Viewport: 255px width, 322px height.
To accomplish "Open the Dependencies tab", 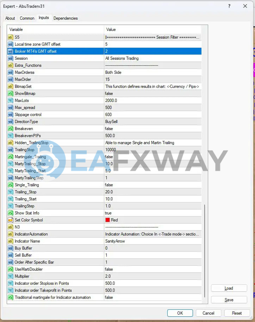I will pyautogui.click(x=66, y=18).
